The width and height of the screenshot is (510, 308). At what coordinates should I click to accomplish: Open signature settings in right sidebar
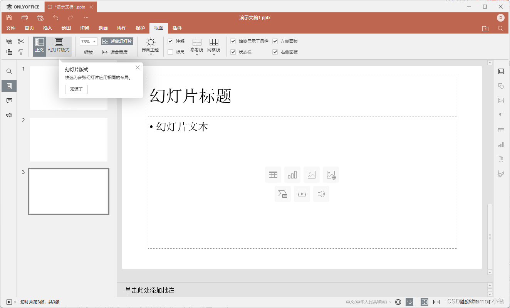501,174
